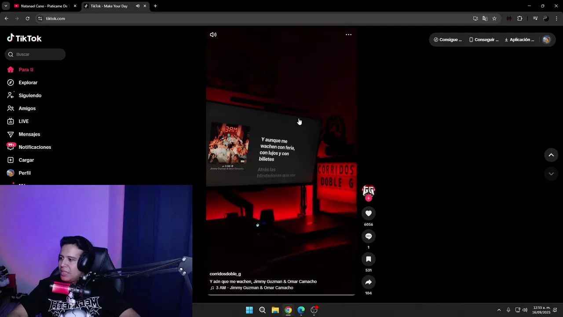Reload the TikTok page
The image size is (563, 317).
(x=27, y=18)
